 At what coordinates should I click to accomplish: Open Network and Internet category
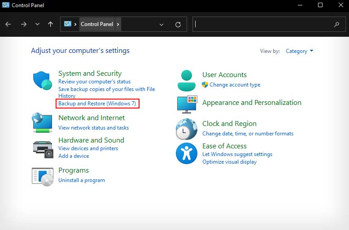click(92, 117)
